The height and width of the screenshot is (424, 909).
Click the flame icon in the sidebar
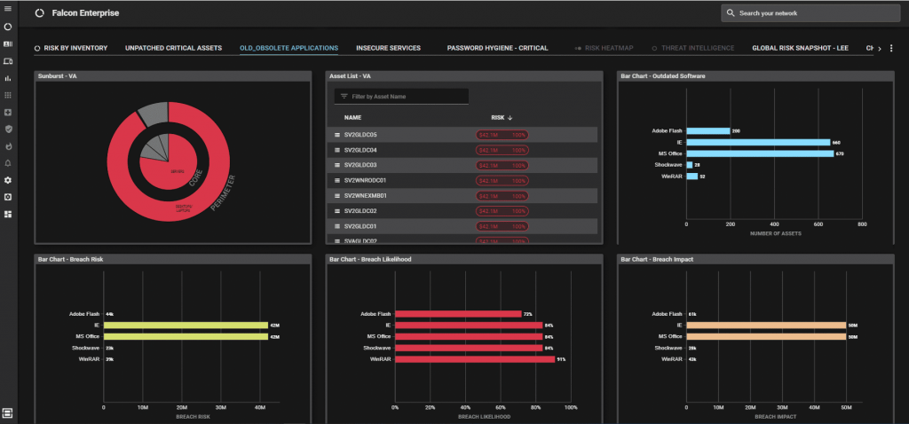[8, 146]
